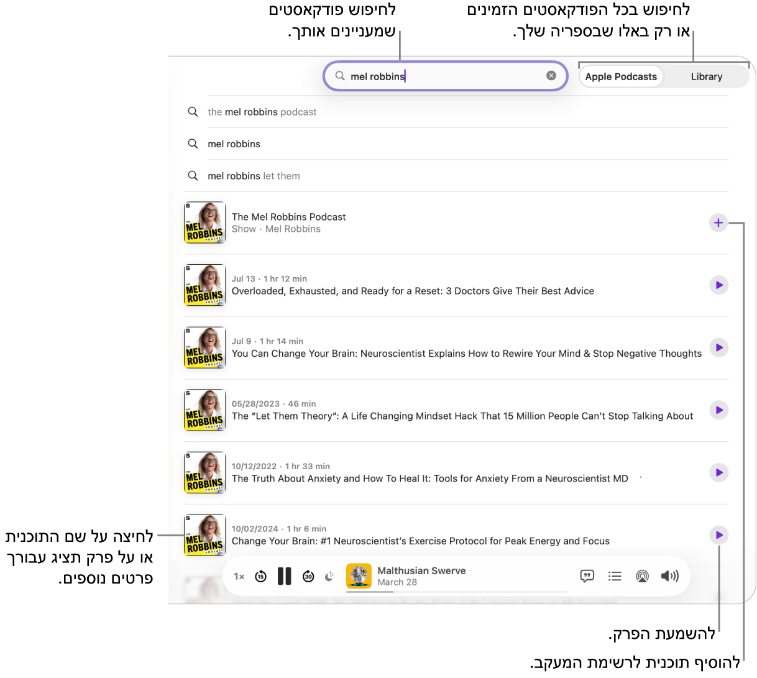Image resolution: width=757 pixels, height=678 pixels.
Task: Open the Playing Next queue list
Action: tap(615, 576)
